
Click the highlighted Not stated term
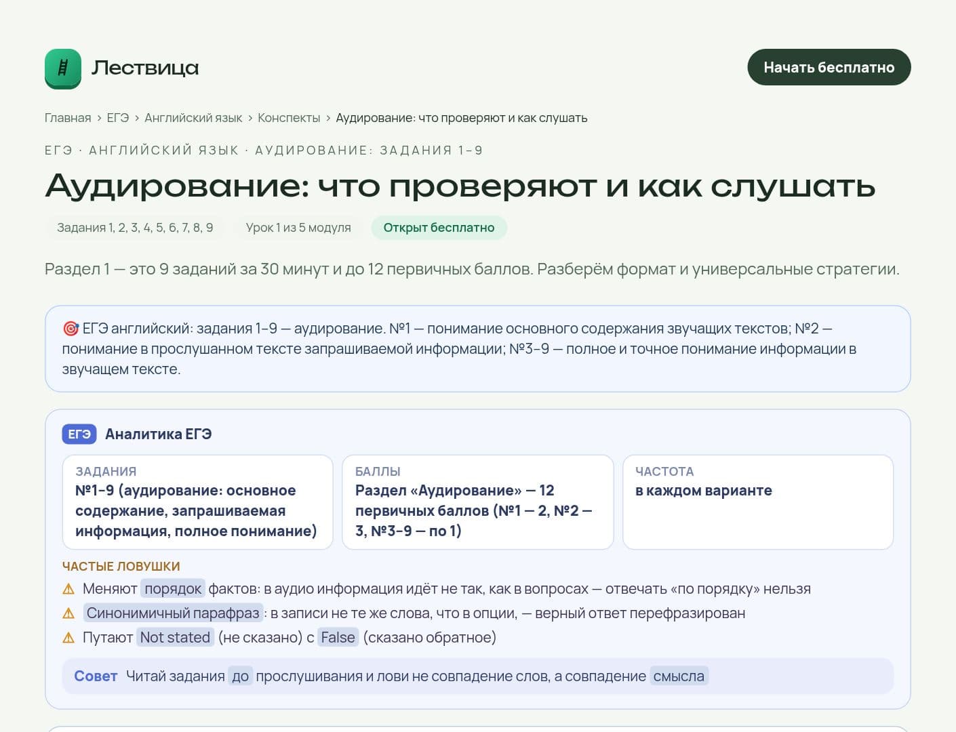pos(175,638)
